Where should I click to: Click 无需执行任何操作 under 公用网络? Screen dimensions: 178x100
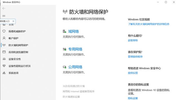(x=74, y=72)
